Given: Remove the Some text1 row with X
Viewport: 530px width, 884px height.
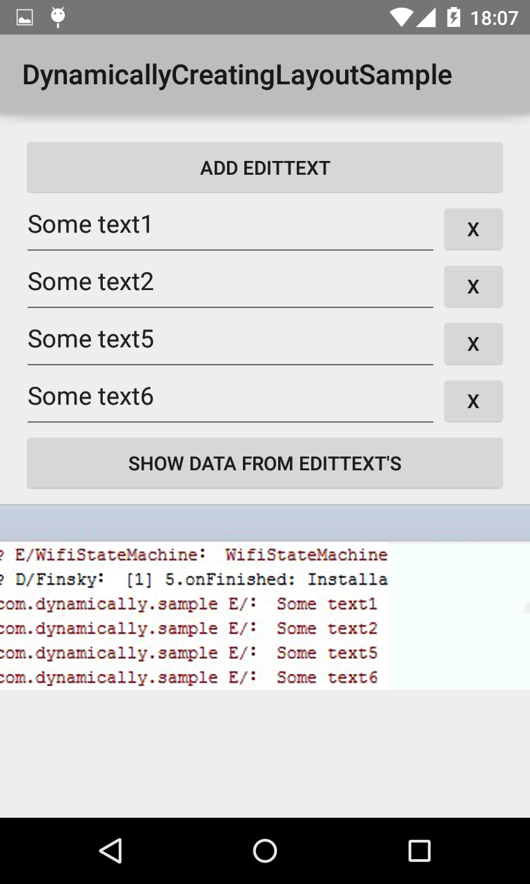Looking at the screenshot, I should 473,229.
